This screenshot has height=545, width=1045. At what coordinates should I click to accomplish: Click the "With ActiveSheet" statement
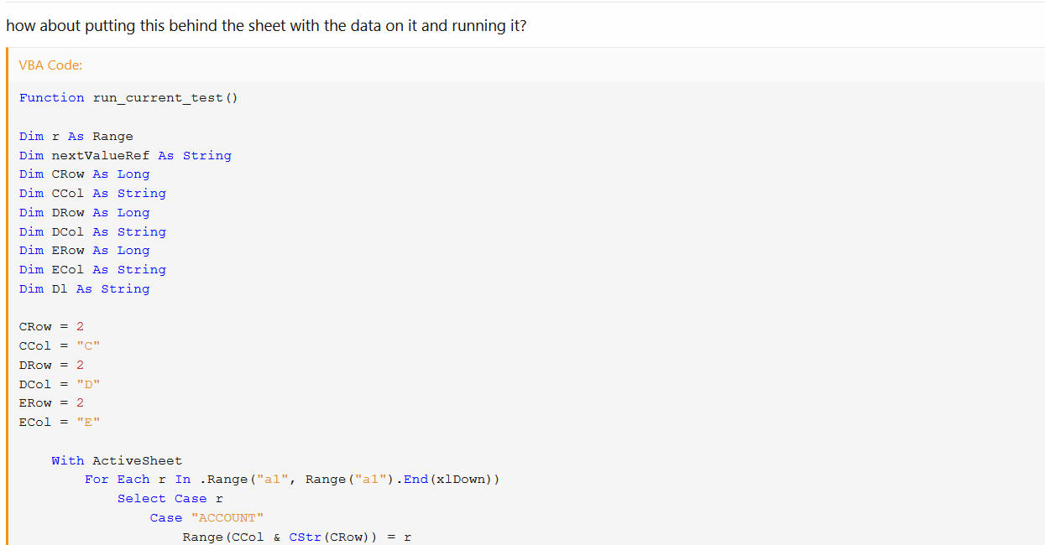pyautogui.click(x=117, y=461)
